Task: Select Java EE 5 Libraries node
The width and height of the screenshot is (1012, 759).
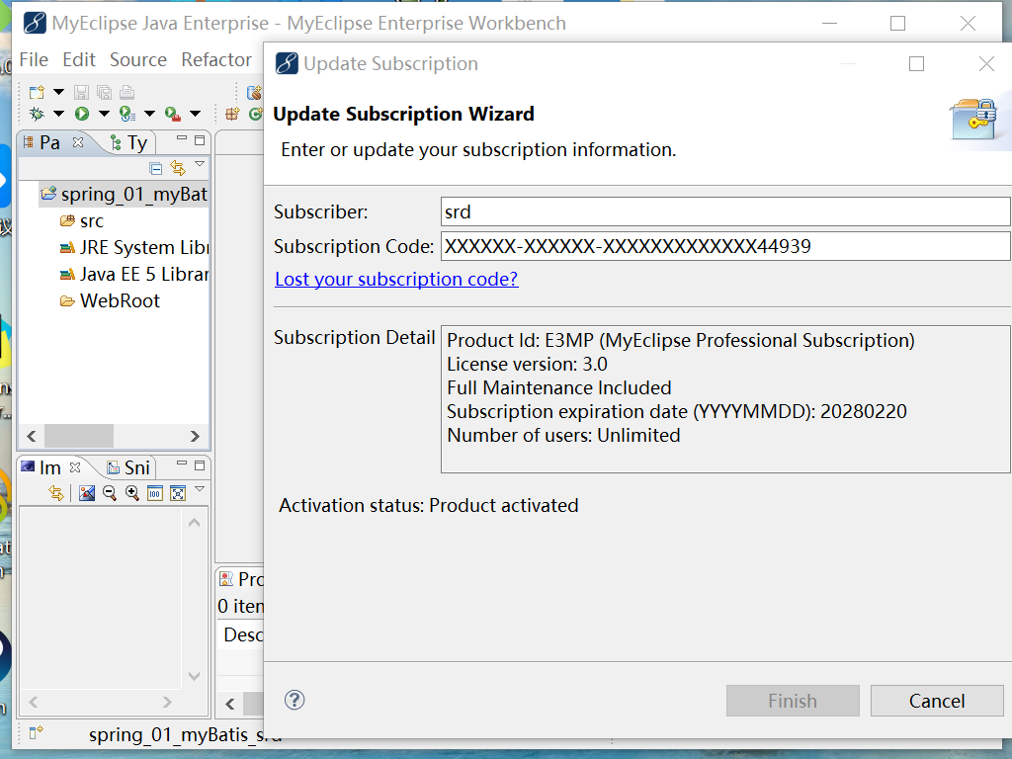Action: (x=134, y=275)
